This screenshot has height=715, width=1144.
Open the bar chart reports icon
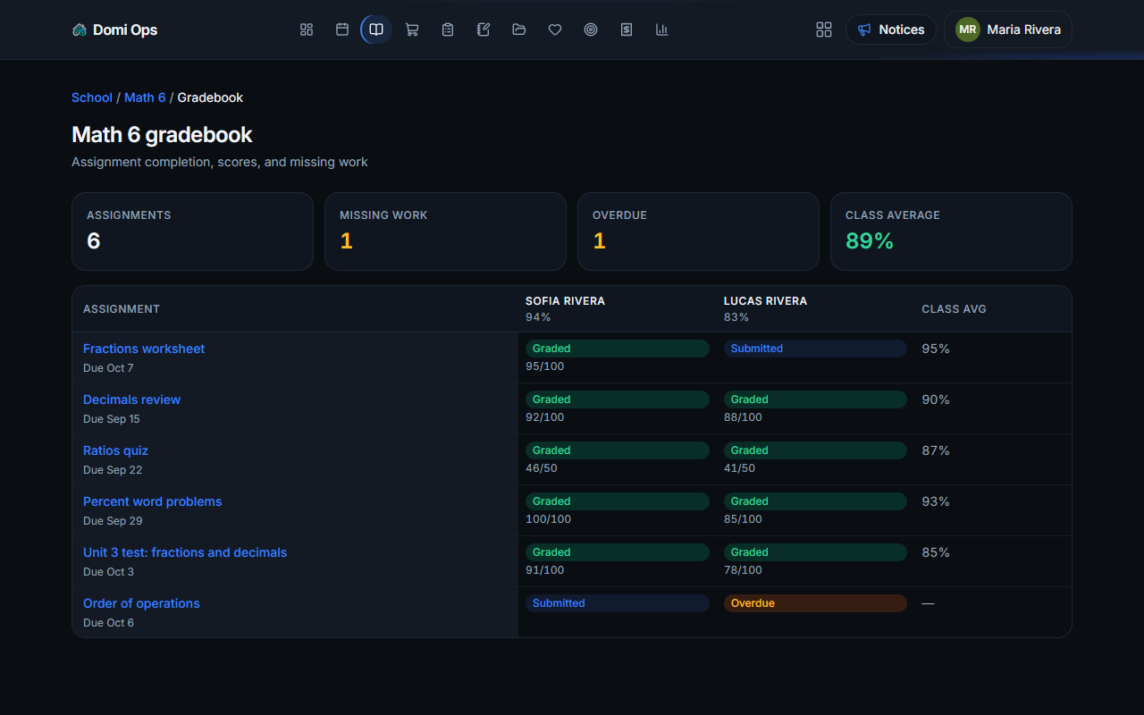(662, 29)
